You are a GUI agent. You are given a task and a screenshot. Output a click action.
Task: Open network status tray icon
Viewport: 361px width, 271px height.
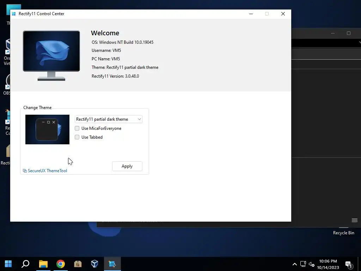click(x=303, y=264)
